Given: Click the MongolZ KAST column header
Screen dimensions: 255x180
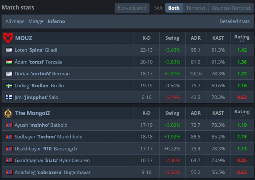Looking at the screenshot, I should pyautogui.click(x=218, y=113).
